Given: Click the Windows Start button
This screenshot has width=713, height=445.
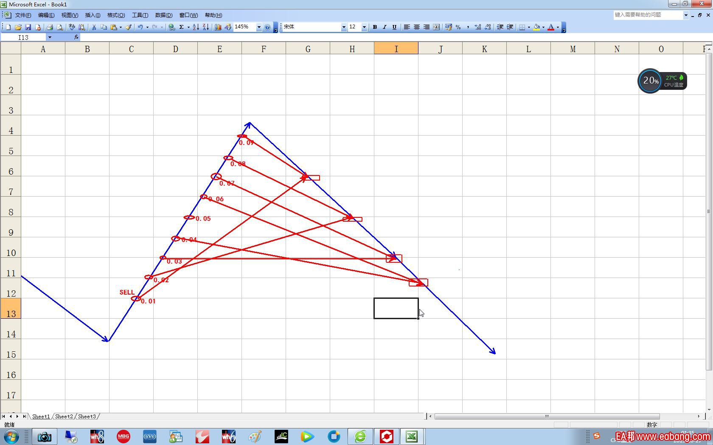Looking at the screenshot, I should pos(11,437).
